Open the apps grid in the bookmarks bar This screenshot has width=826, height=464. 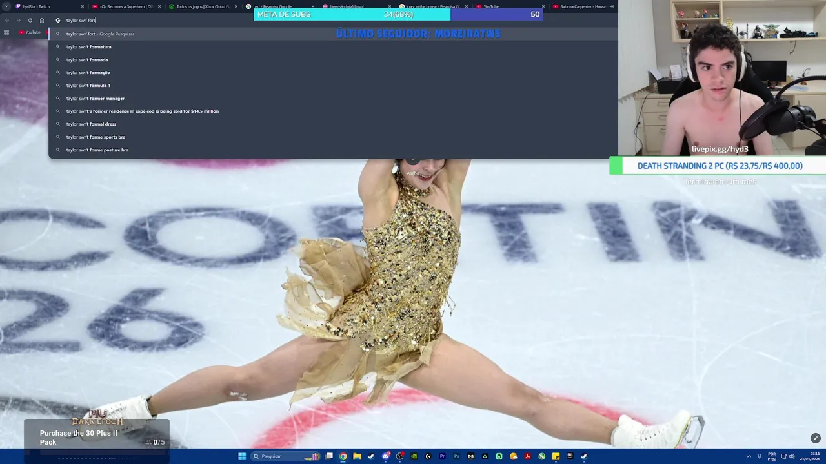point(6,32)
